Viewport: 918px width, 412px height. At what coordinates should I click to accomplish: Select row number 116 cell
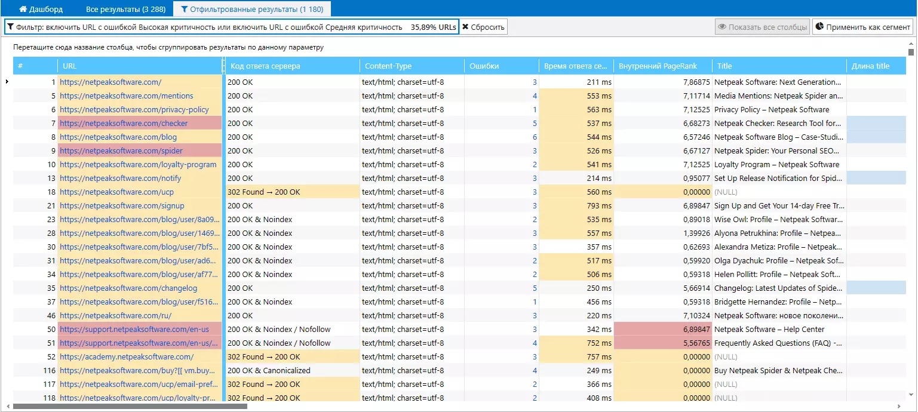click(x=35, y=371)
